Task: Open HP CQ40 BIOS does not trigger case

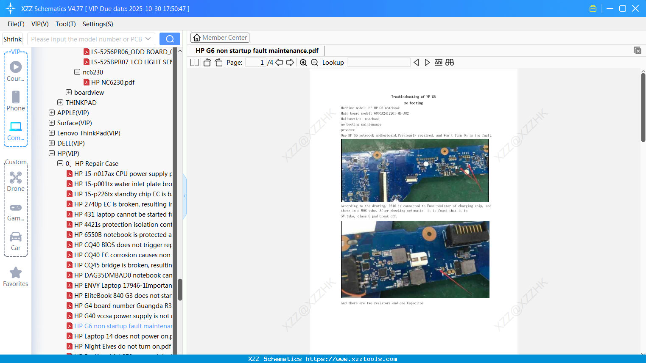Action: pos(119,245)
